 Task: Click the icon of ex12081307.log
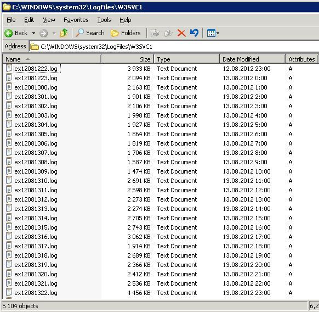click(9, 153)
